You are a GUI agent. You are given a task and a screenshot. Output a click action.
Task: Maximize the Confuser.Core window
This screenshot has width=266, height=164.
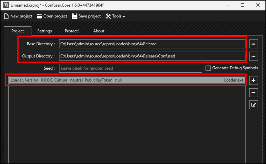242,5
